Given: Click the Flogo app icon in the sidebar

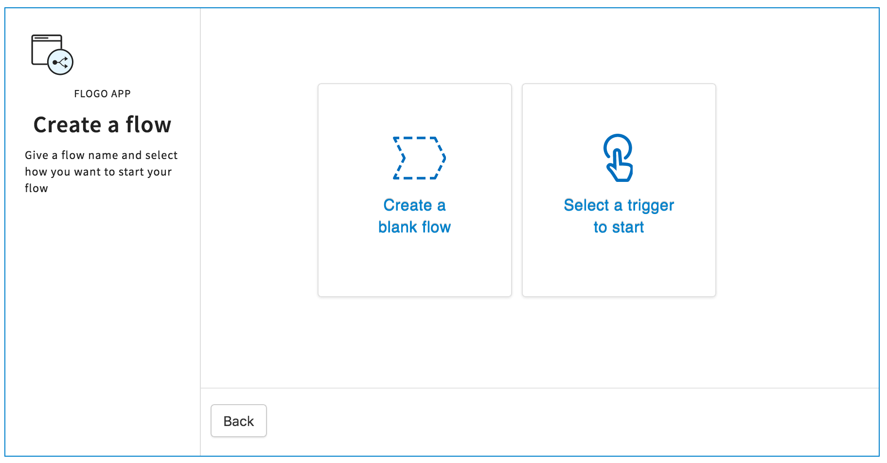Looking at the screenshot, I should click(52, 54).
